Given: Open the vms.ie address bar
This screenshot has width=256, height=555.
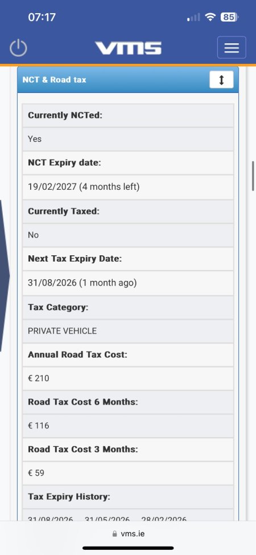Looking at the screenshot, I should (x=128, y=534).
